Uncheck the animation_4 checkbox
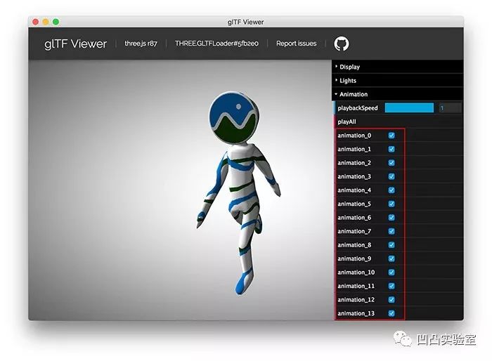Screen dimensions: 492x361 coord(391,190)
